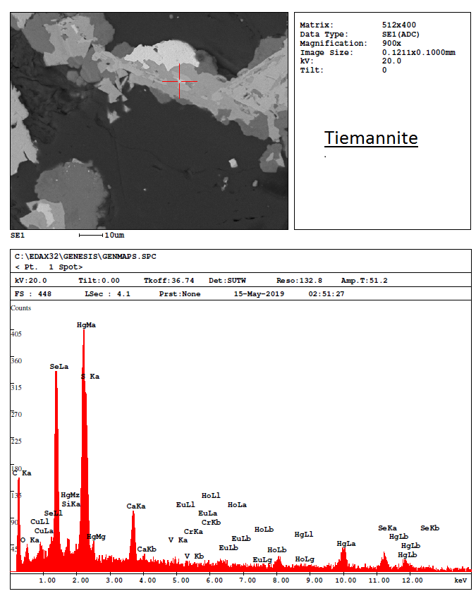
Task: Click the SiKa peak label
Action: click(x=71, y=504)
